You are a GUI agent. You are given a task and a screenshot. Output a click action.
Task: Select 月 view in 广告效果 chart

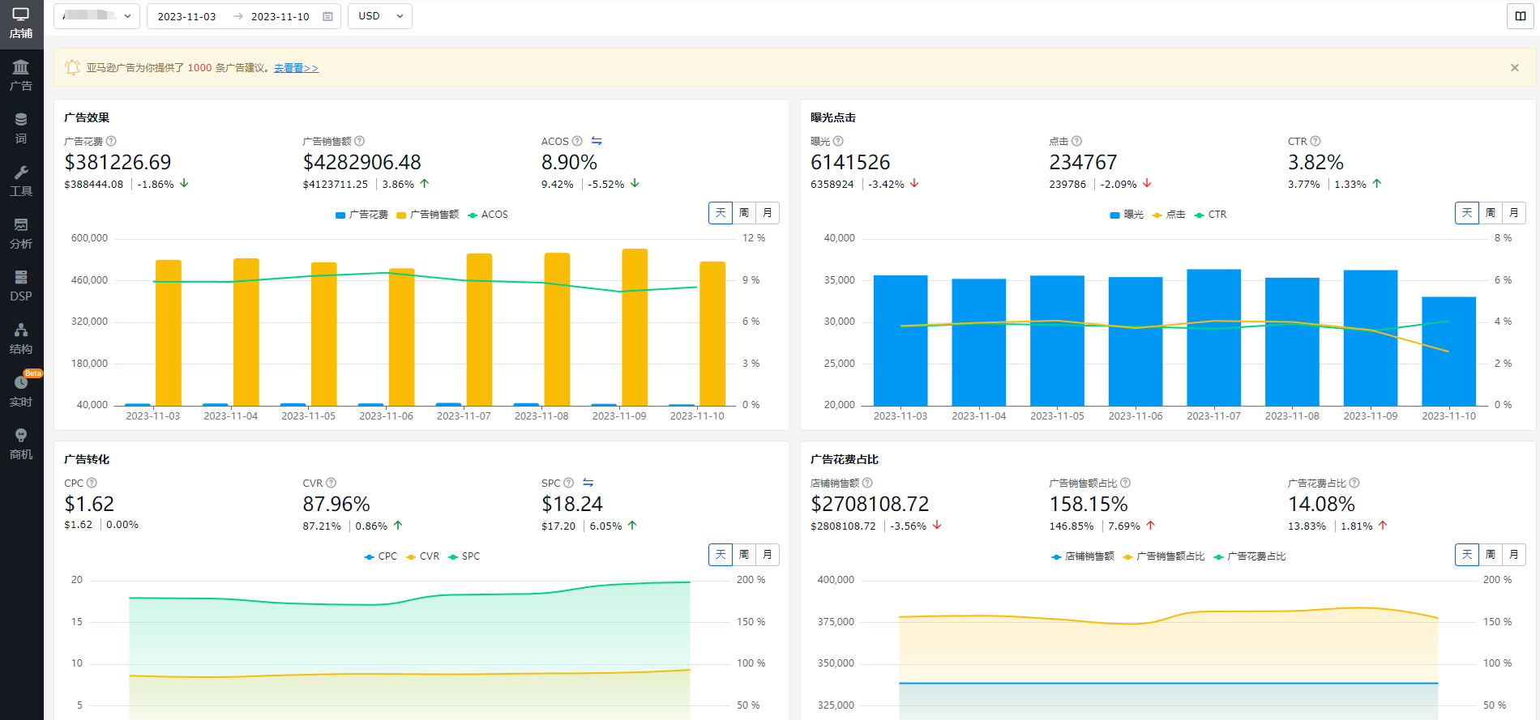point(768,213)
